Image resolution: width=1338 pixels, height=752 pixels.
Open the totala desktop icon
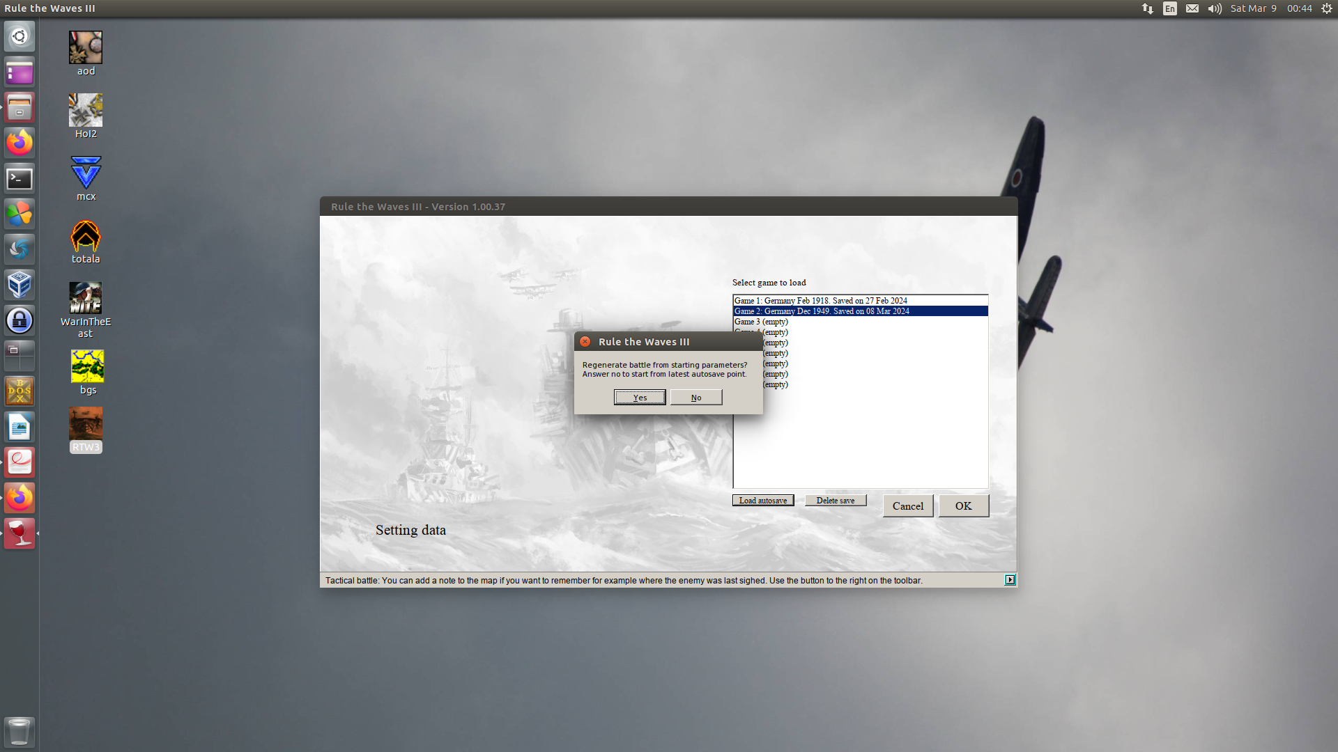86,242
